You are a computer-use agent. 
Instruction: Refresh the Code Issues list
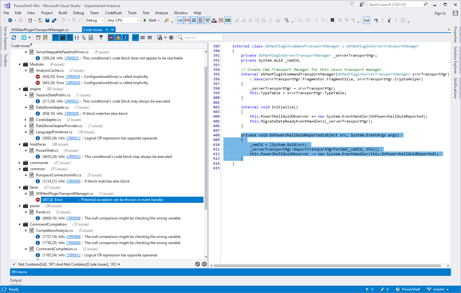click(14, 37)
